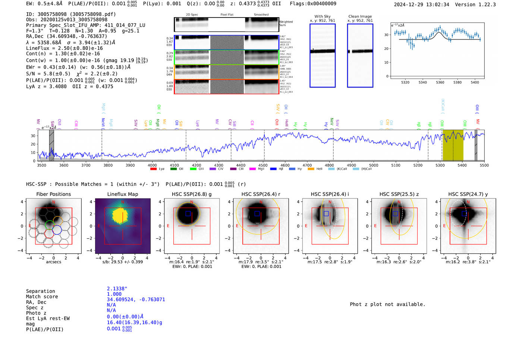The height and width of the screenshot is (355, 522).
Task: Click the S/N = 5.8(±0.5) text
Action: click(48, 74)
